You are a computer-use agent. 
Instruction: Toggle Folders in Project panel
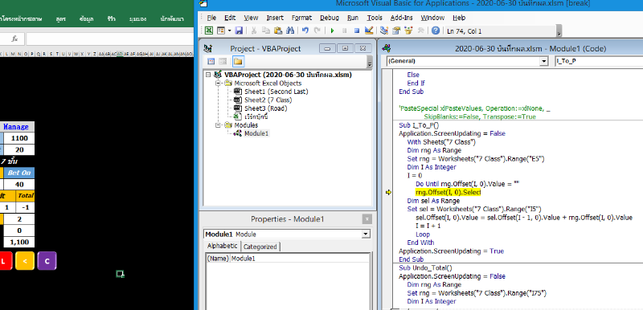pos(238,61)
